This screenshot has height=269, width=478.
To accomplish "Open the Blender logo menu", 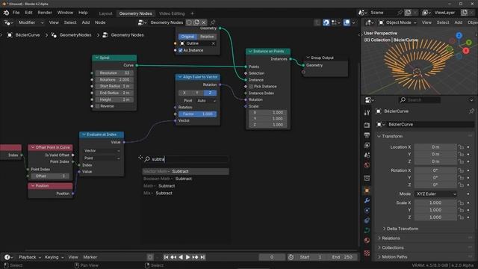I will [6, 13].
